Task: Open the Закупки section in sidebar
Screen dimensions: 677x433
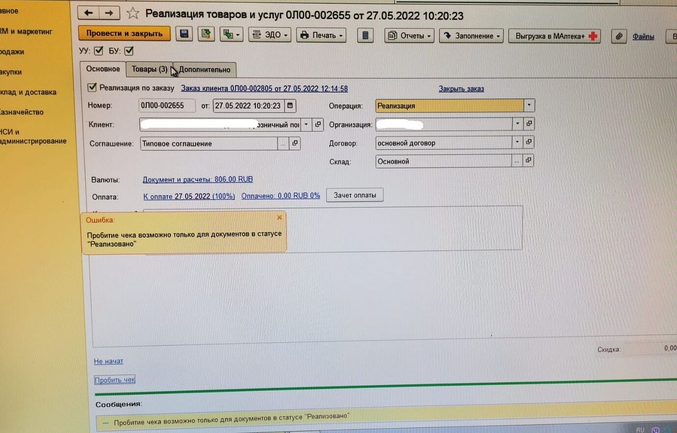Action: coord(11,72)
